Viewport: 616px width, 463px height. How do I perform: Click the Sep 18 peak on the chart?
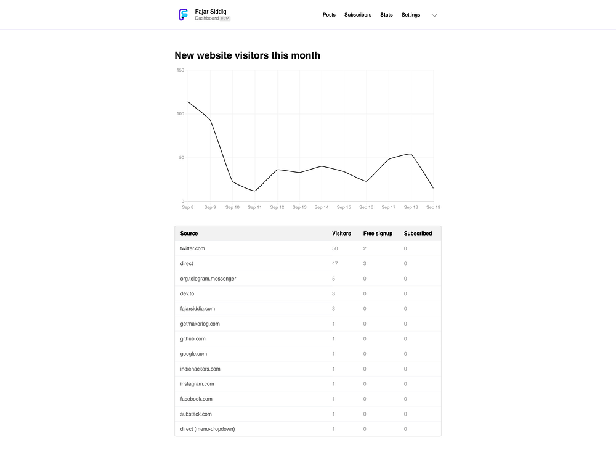(411, 154)
